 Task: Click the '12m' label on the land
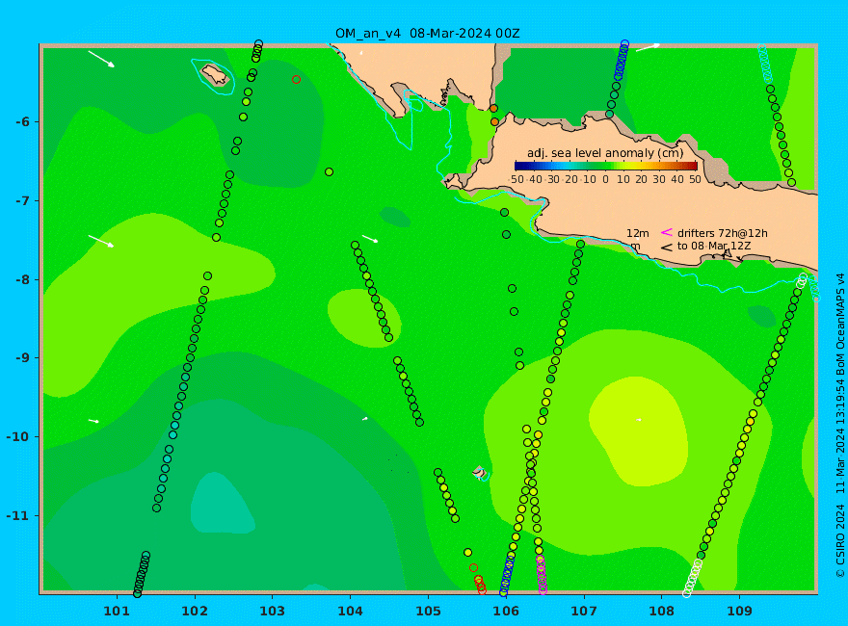(638, 233)
